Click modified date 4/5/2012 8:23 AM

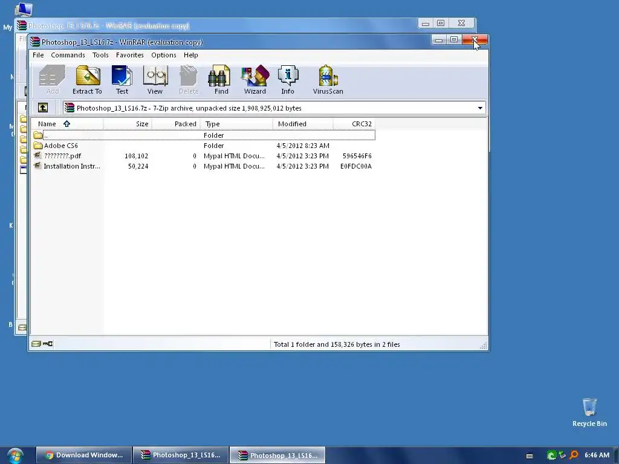point(303,146)
